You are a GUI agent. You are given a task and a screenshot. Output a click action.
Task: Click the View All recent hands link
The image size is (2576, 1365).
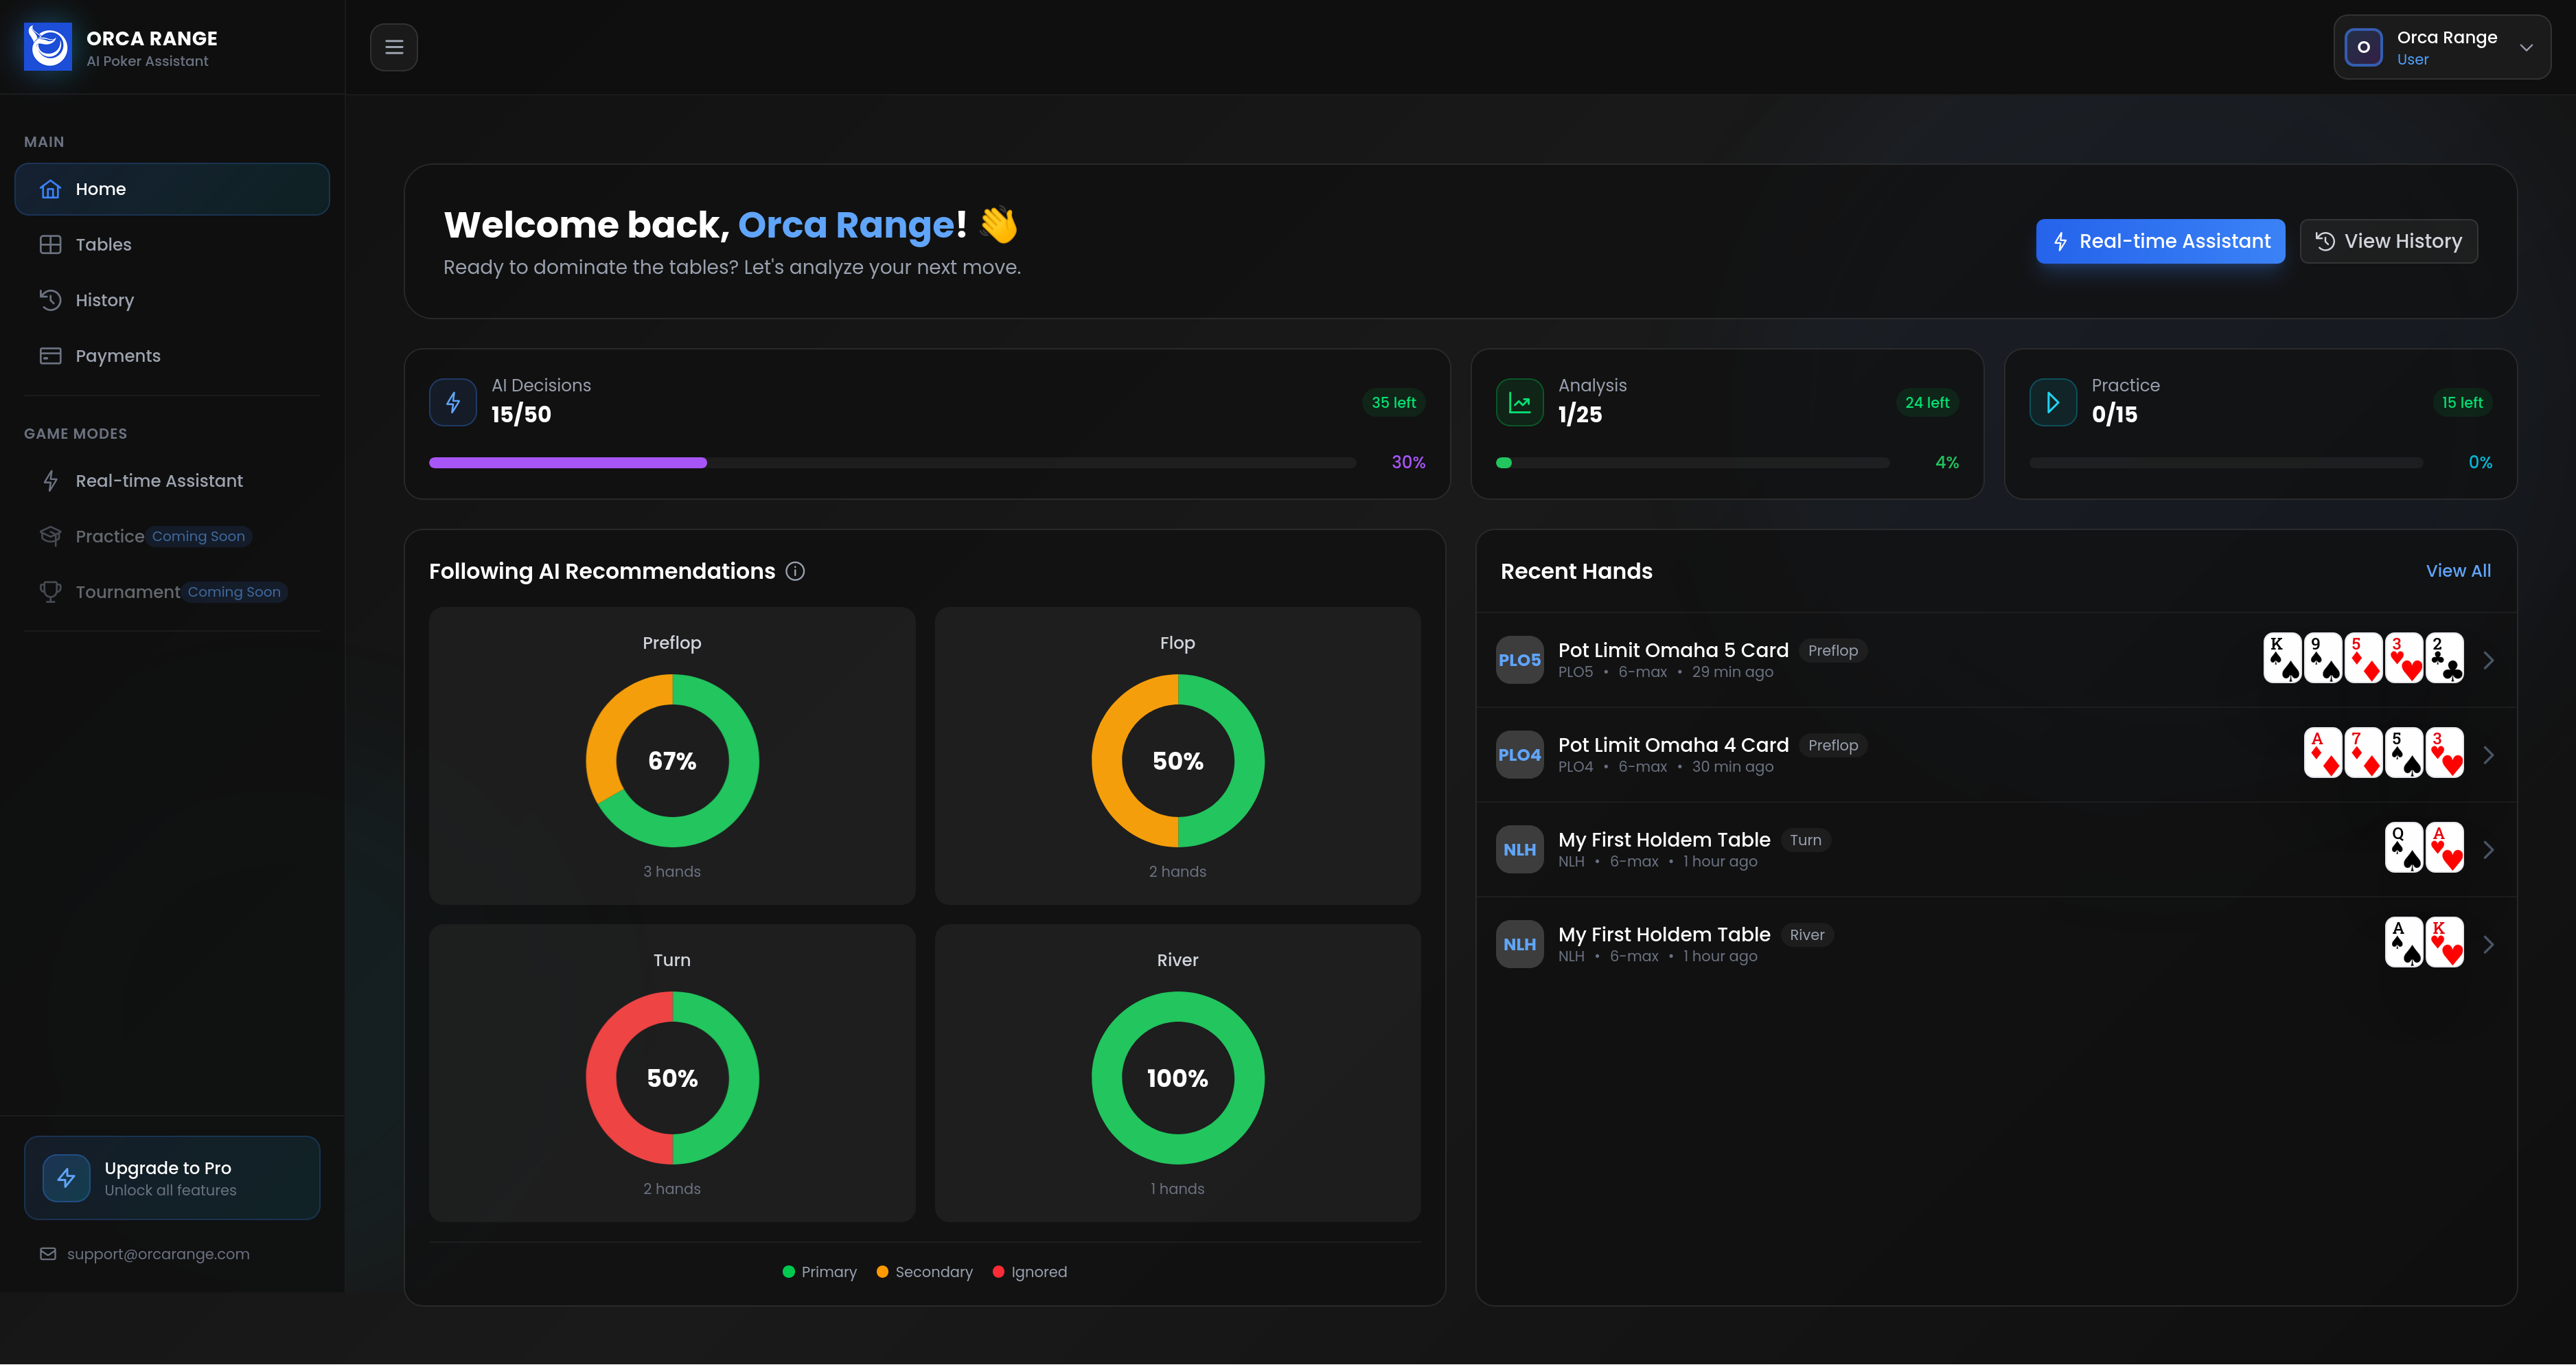(x=2458, y=571)
